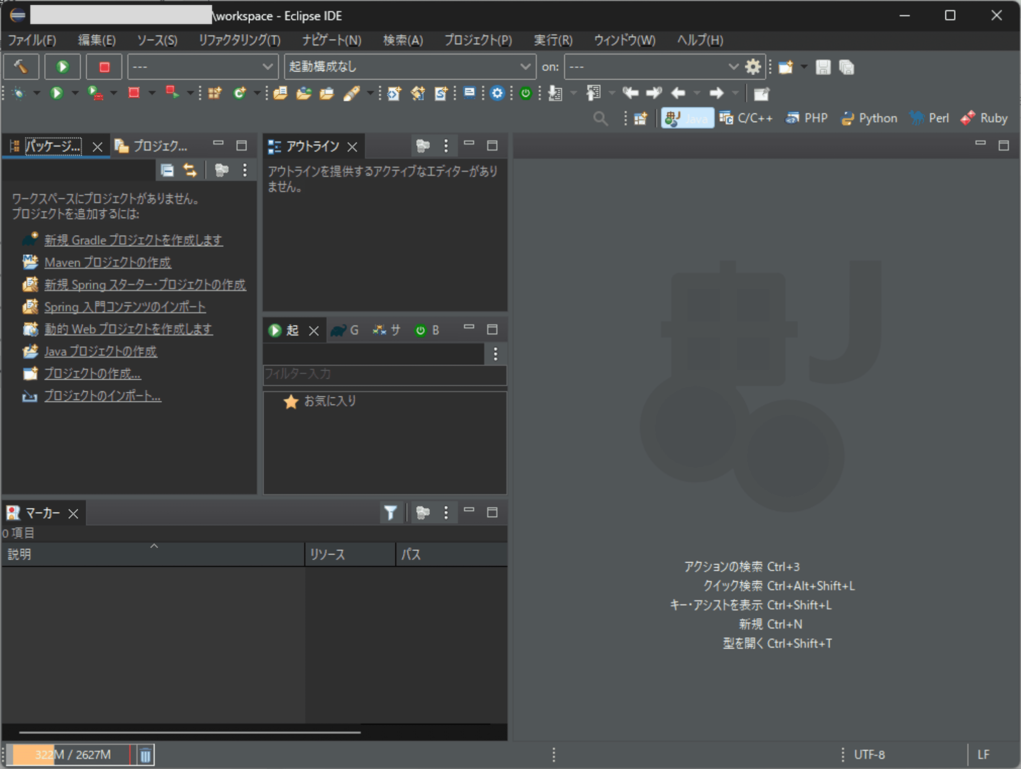Click the Maven プロジェクトの作成 link
1021x769 pixels.
(108, 262)
